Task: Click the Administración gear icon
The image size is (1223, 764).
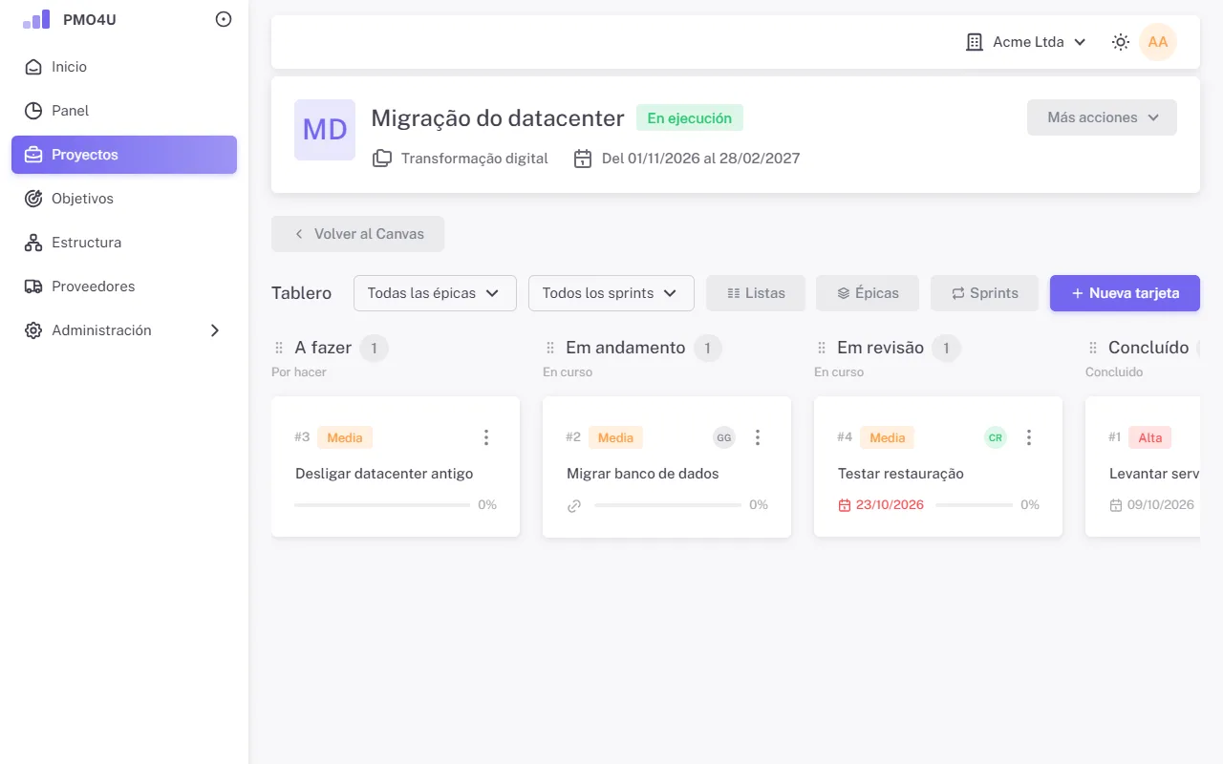Action: [33, 330]
